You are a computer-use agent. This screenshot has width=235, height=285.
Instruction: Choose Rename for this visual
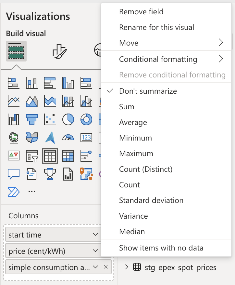(x=157, y=27)
